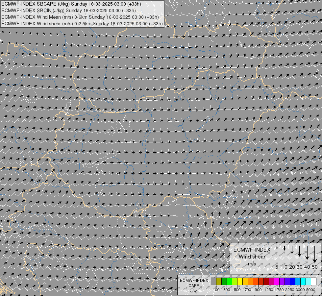Pick the pure yellow CAPE legend swatch
This screenshot has width=322, height=296.
(x=240, y=282)
